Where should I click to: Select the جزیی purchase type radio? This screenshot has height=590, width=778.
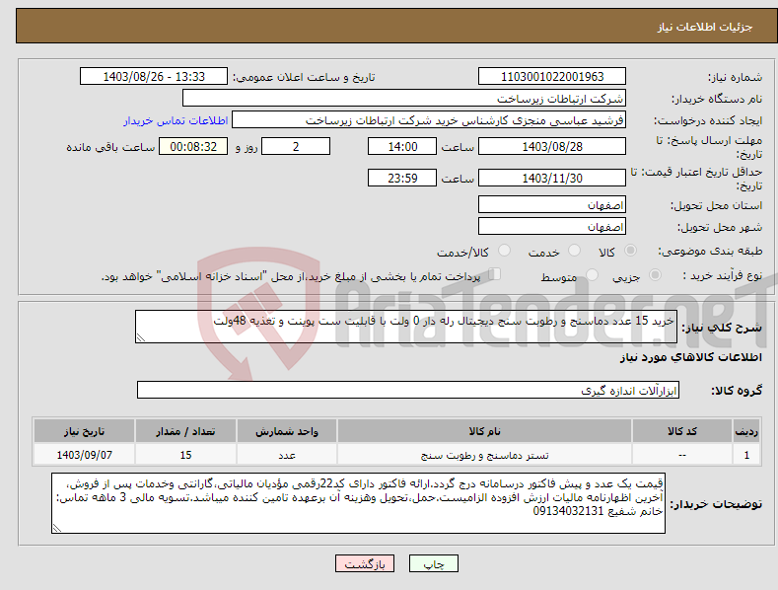coord(655,274)
